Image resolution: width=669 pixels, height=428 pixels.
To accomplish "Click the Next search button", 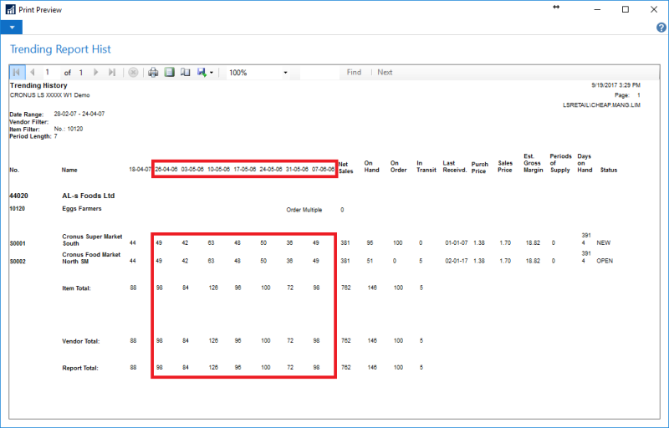I will (385, 73).
